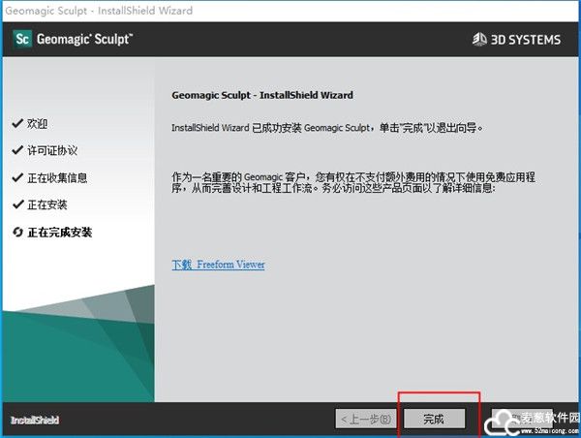Select the 许可证协议 step in sidebar
Image resolution: width=581 pixels, height=438 pixels.
[x=52, y=150]
